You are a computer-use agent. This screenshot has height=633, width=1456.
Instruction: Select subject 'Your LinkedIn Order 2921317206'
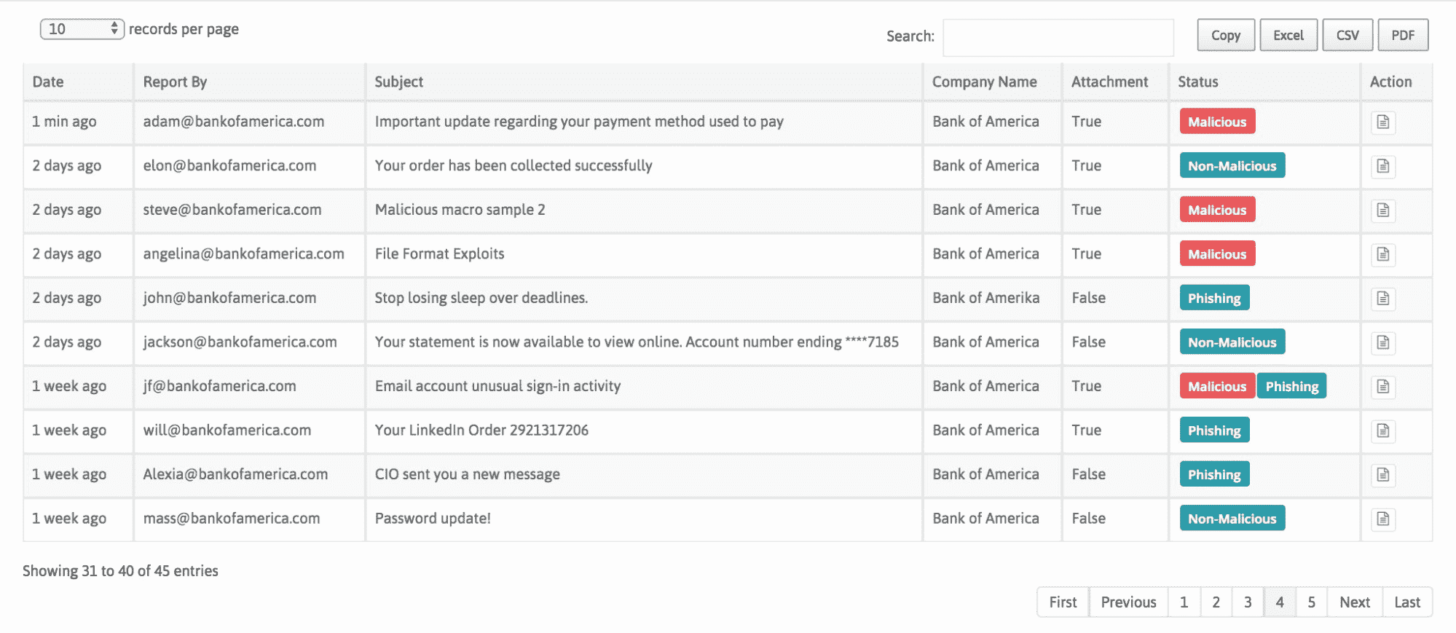pyautogui.click(x=481, y=430)
